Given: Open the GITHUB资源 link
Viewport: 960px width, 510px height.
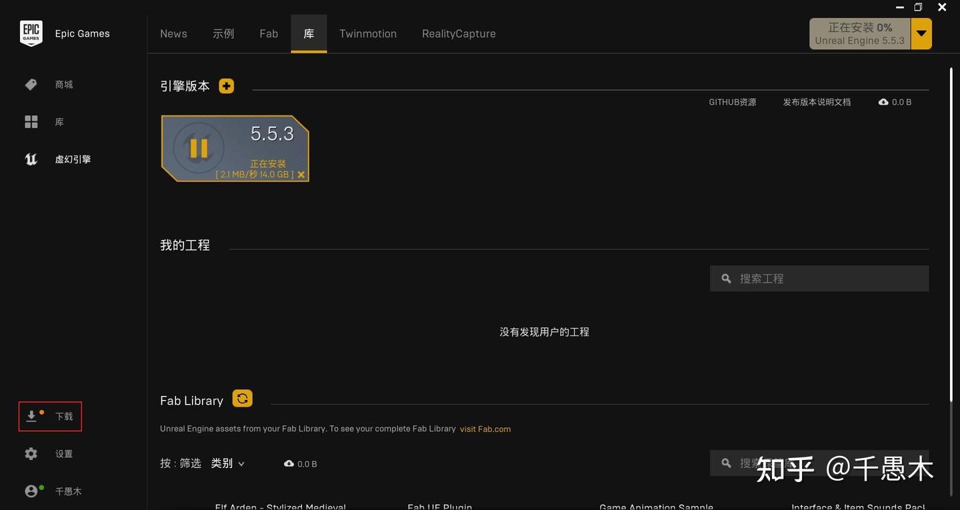Looking at the screenshot, I should click(x=732, y=101).
